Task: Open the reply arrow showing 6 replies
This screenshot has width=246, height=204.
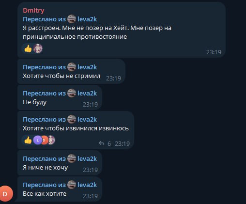Action: [101, 143]
